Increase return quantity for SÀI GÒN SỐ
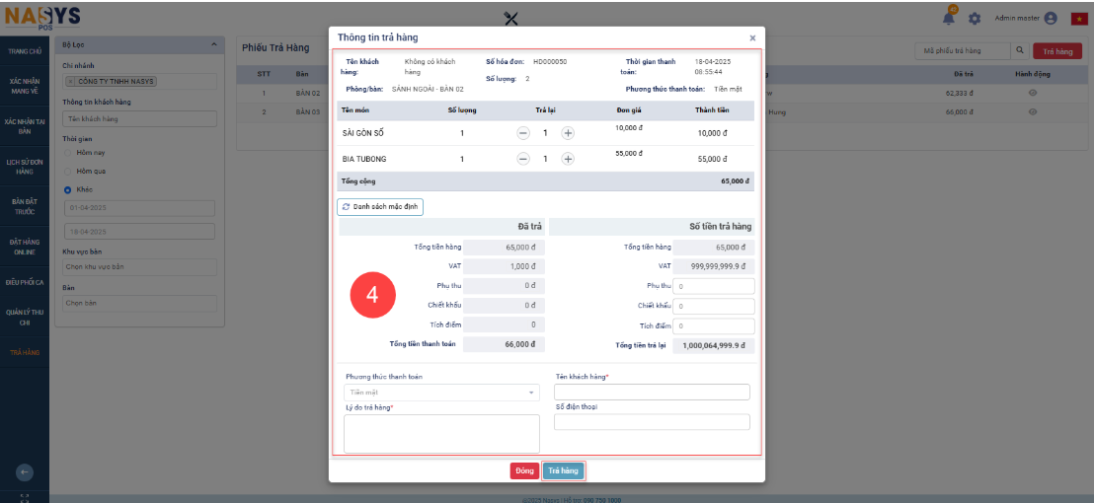The width and height of the screenshot is (1095, 503). pyautogui.click(x=568, y=132)
